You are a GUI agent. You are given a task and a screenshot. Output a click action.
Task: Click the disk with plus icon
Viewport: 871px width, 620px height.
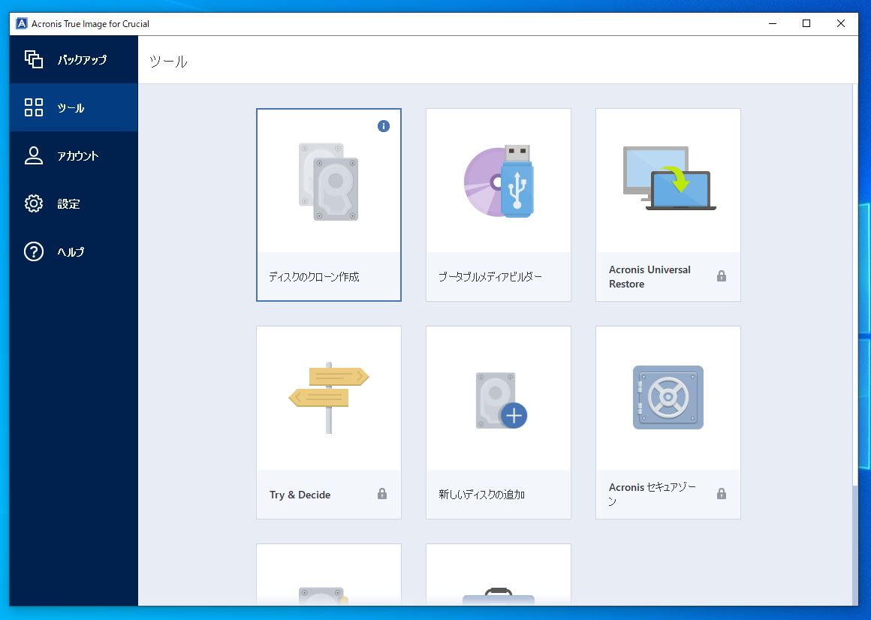(501, 401)
